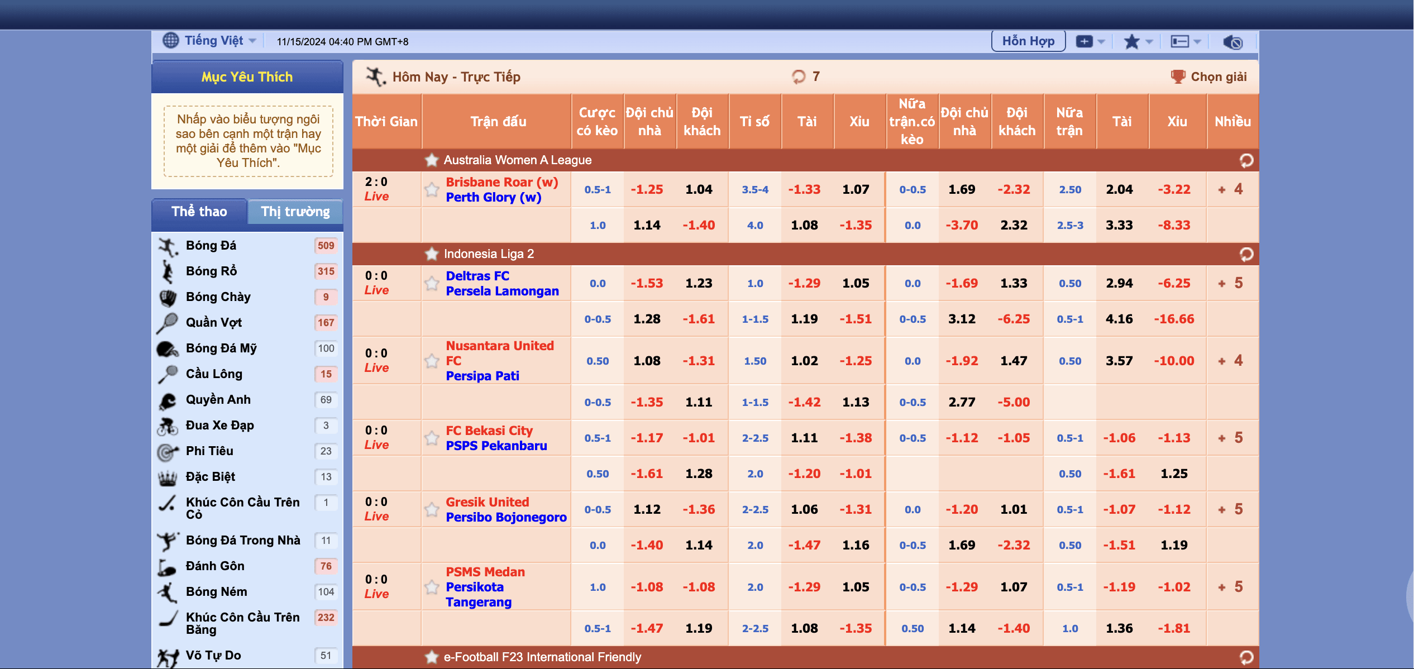This screenshot has height=669, width=1414.
Task: Click the Bóng Đá Mỹ helmet icon
Action: tap(168, 349)
